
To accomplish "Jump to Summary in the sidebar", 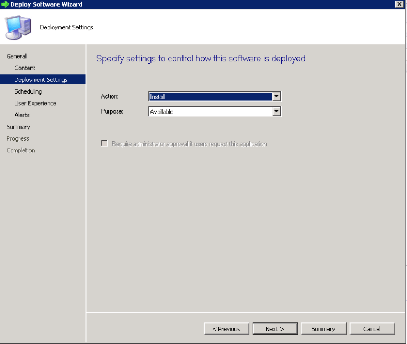I will click(18, 127).
